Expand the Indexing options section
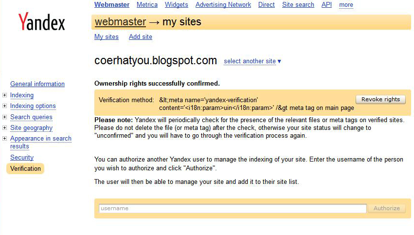 5,106
